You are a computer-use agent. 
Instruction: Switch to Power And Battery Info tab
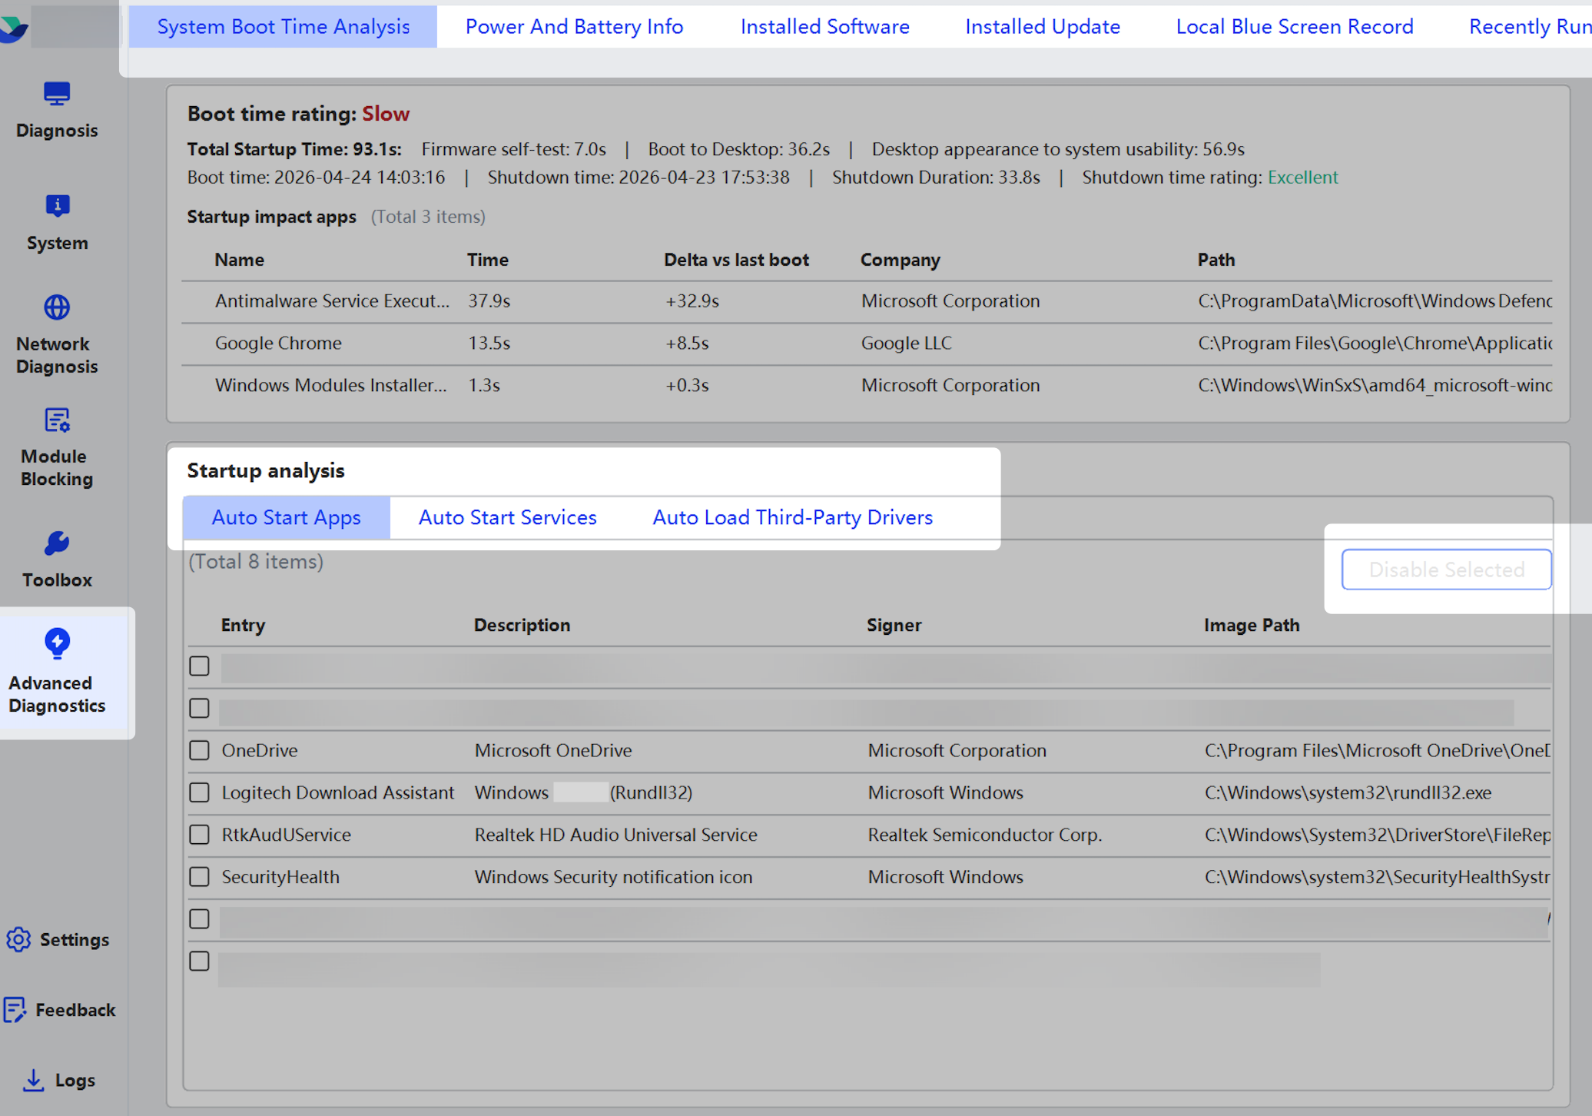click(574, 27)
